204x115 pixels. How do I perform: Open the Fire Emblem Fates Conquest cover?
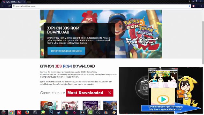91,105
